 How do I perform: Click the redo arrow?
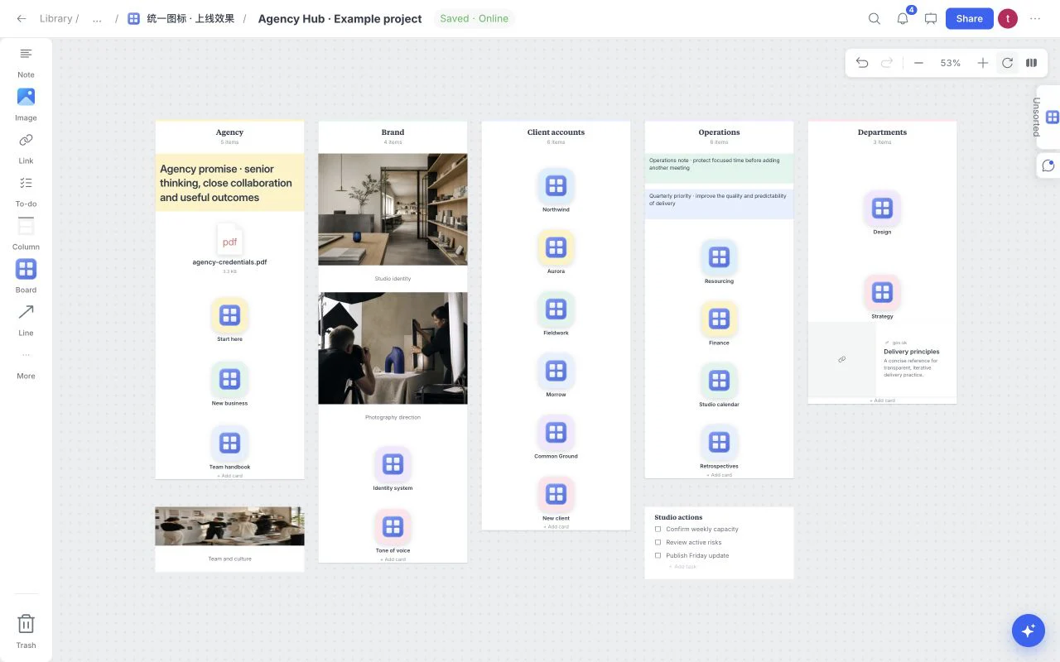(887, 63)
